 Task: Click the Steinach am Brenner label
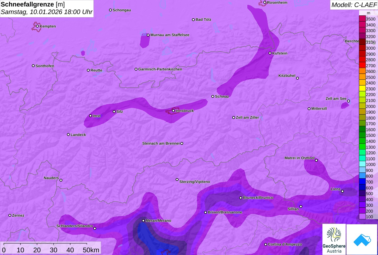point(161,143)
